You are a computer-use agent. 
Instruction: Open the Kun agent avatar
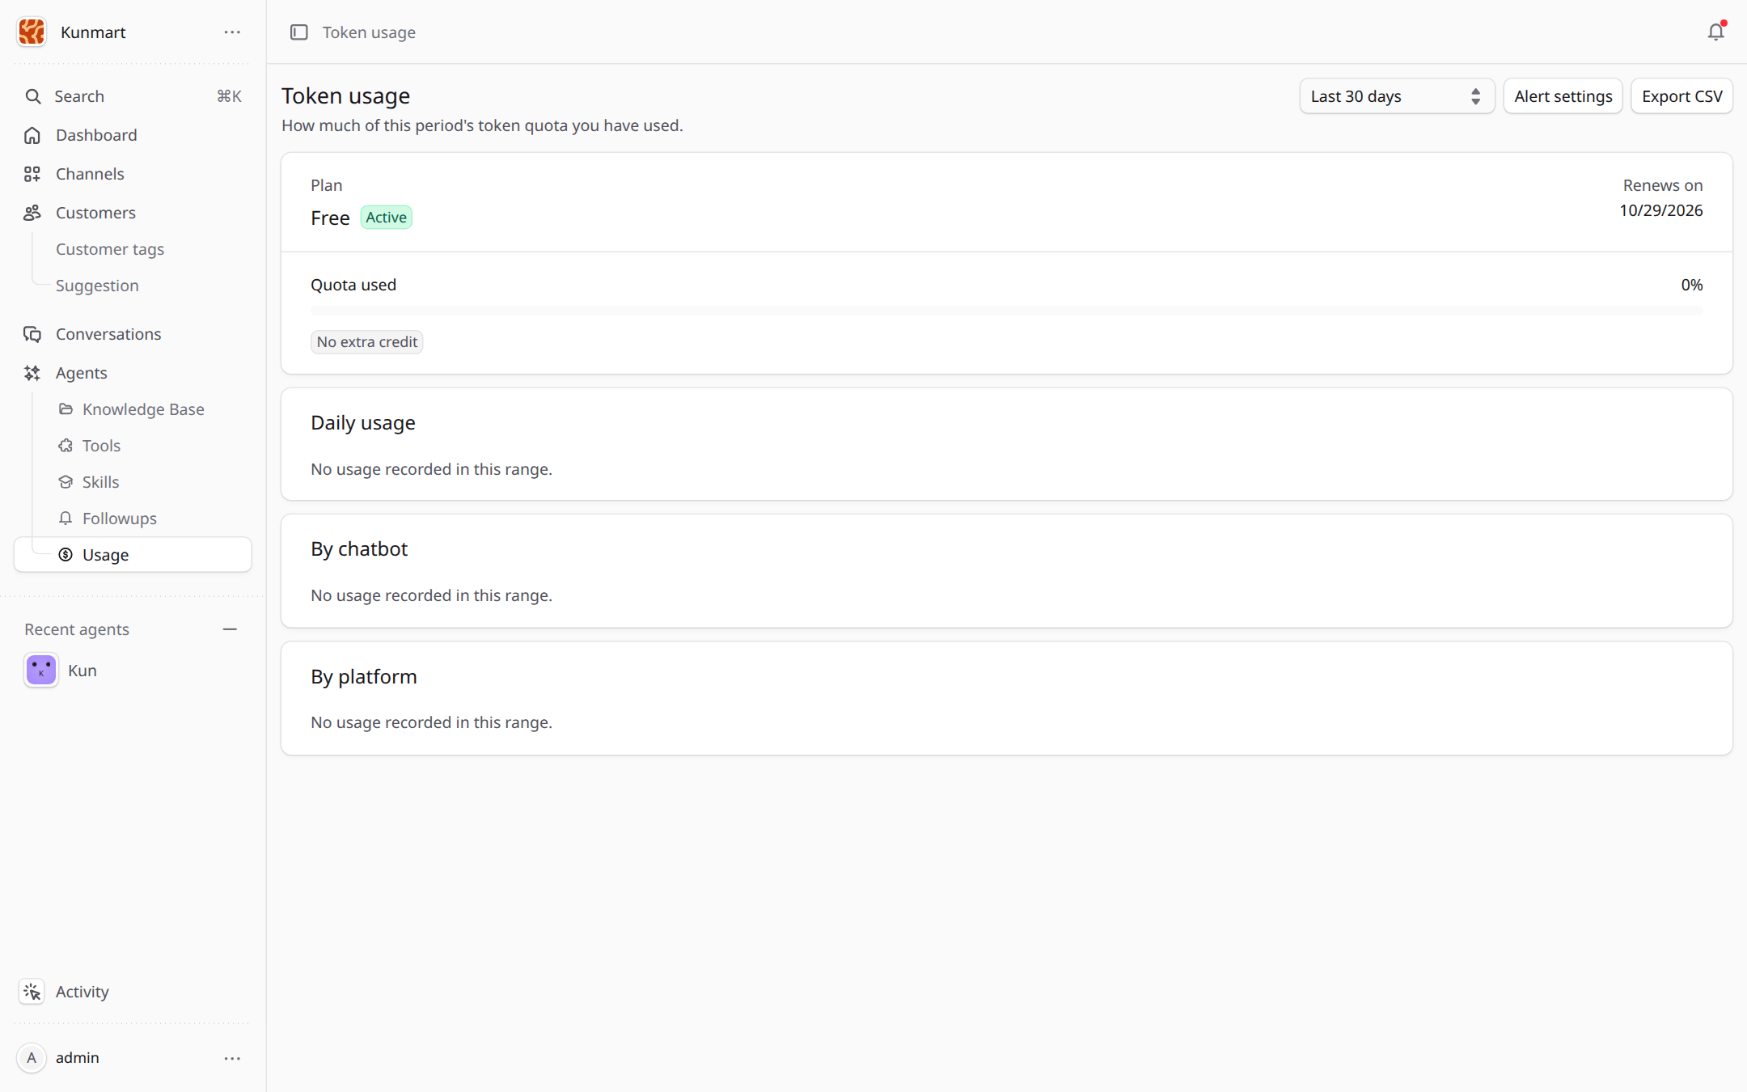(41, 671)
